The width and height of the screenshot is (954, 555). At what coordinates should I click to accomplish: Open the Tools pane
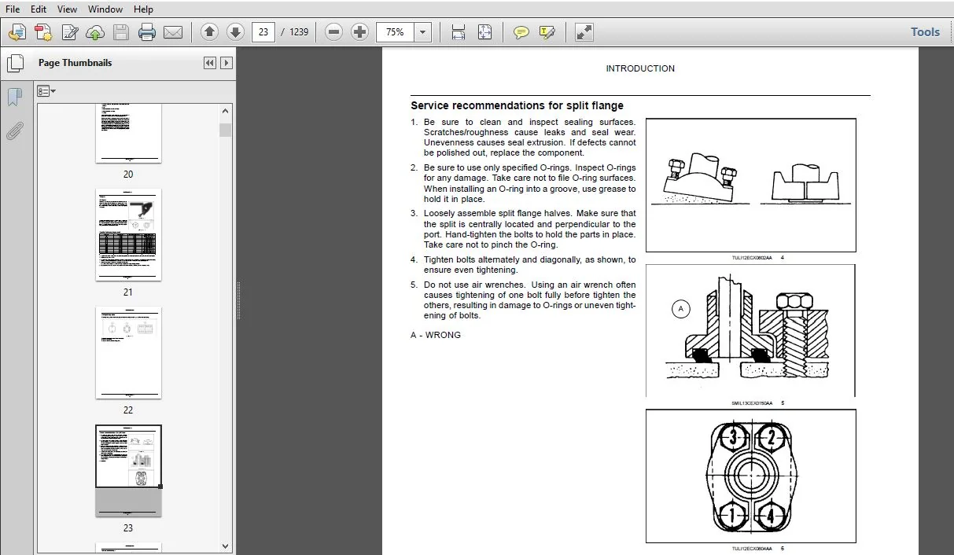[925, 32]
